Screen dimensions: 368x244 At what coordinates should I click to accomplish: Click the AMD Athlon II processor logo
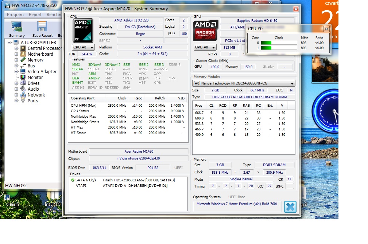click(83, 31)
